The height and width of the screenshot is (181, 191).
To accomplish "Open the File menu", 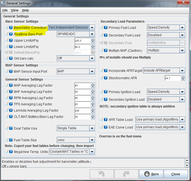I will [x=5, y=10].
